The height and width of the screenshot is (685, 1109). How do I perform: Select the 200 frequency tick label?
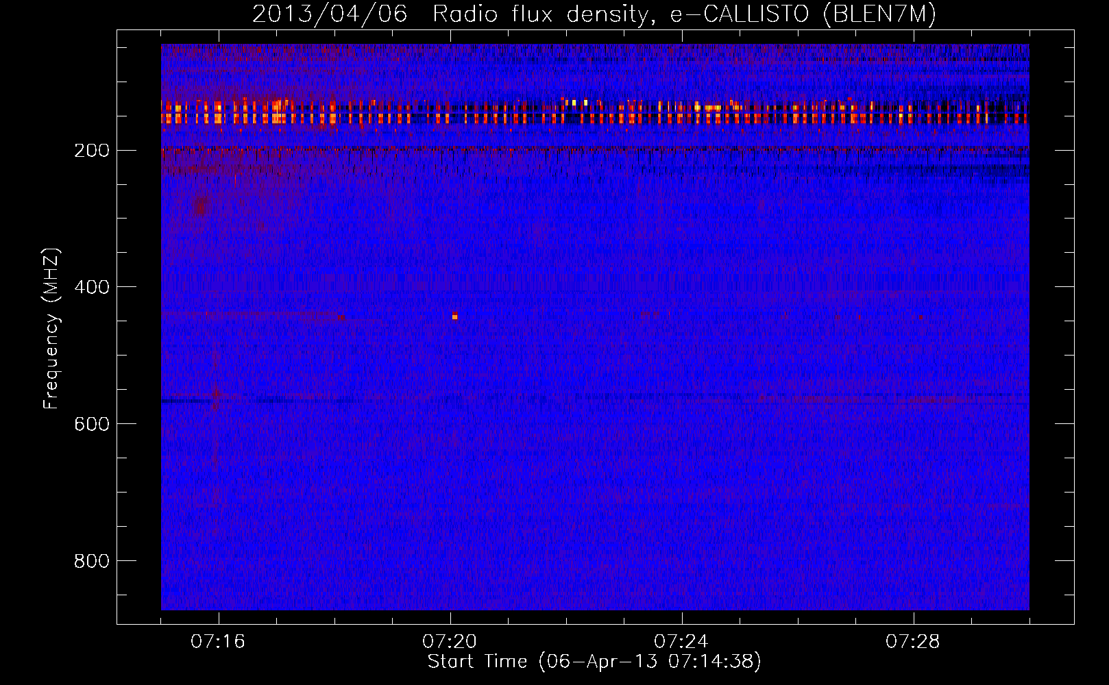92,151
